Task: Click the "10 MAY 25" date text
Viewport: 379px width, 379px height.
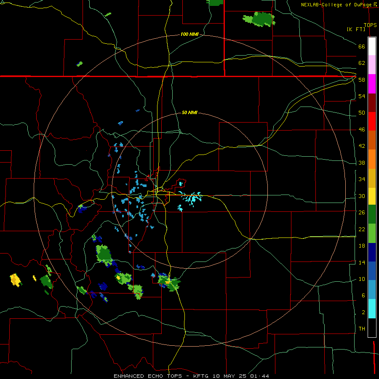Action: (x=230, y=376)
